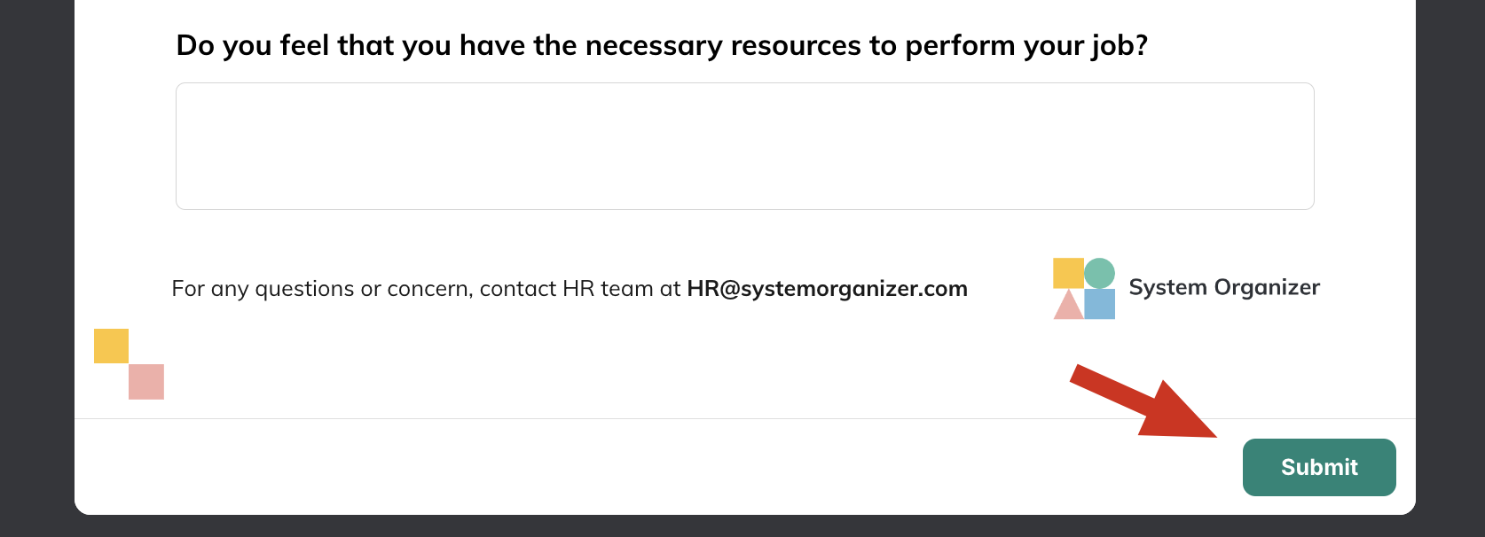Focus the job resources answer text box
1485x537 pixels.
tap(745, 146)
